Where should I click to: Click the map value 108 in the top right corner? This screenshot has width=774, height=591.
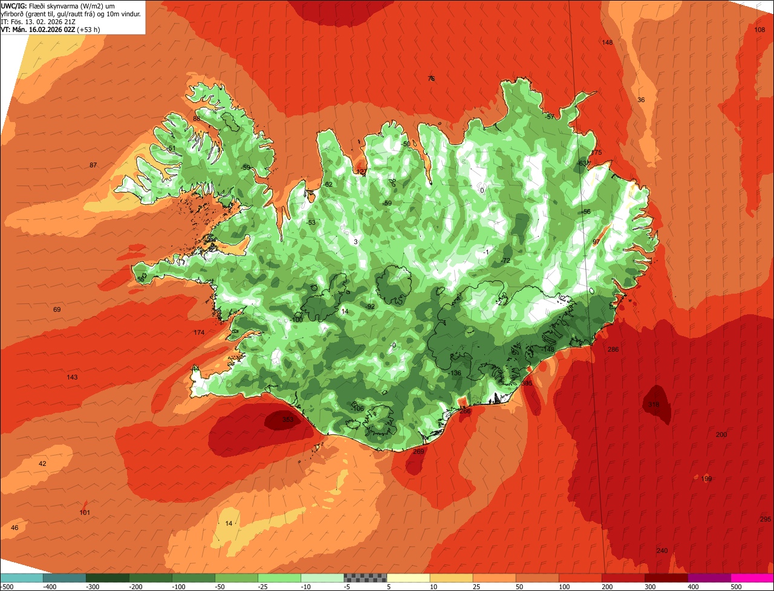760,30
